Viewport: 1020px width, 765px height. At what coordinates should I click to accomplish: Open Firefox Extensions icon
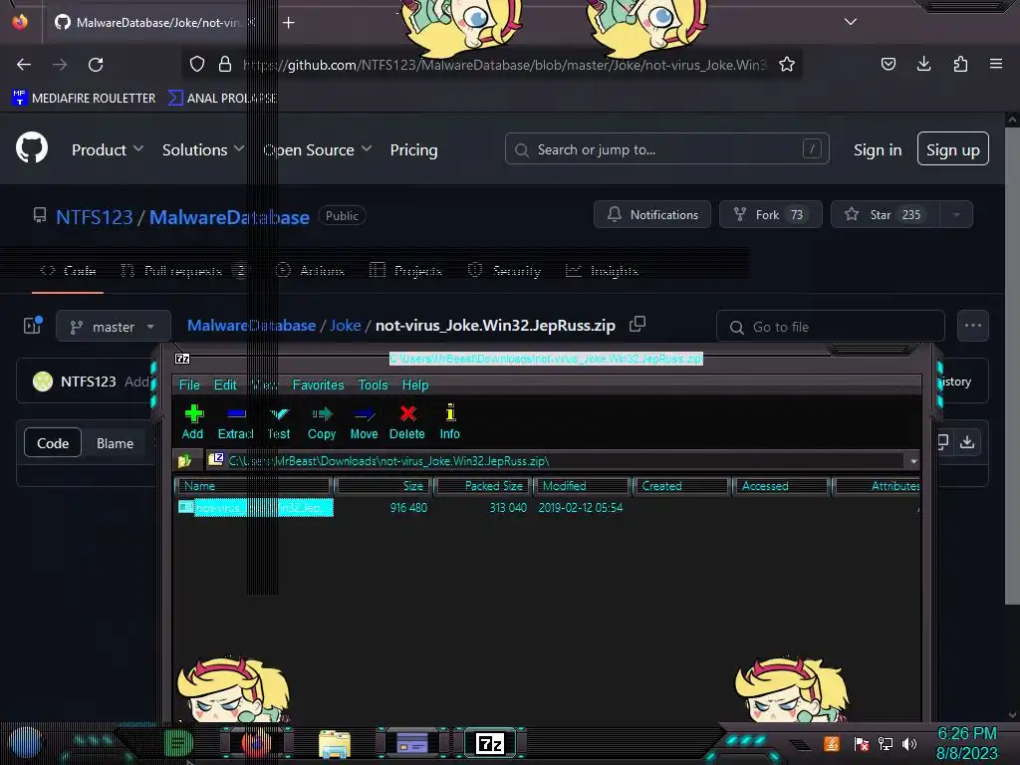pyautogui.click(x=960, y=64)
